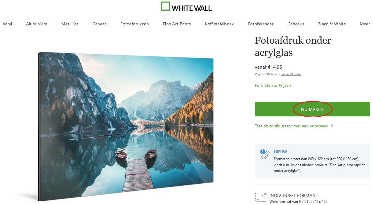Click the chevron arrow after configurator link
The height and width of the screenshot is (205, 373).
[332, 126]
